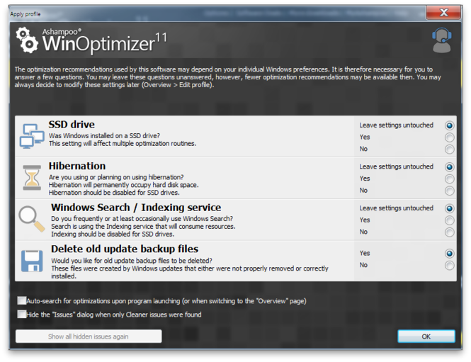Screen dimensions: 471x362
Task: Select 'Leave settings untouched' for Hibernation
Action: [449, 166]
